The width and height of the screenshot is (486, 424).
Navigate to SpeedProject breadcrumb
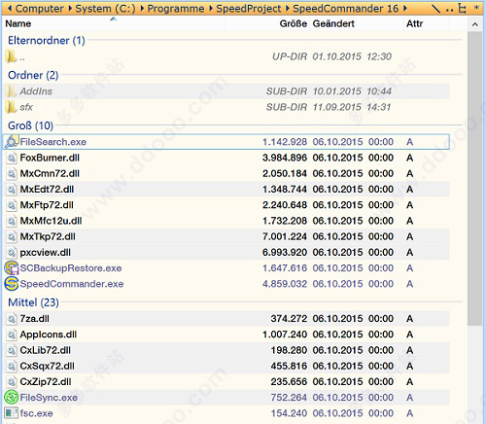(x=249, y=8)
